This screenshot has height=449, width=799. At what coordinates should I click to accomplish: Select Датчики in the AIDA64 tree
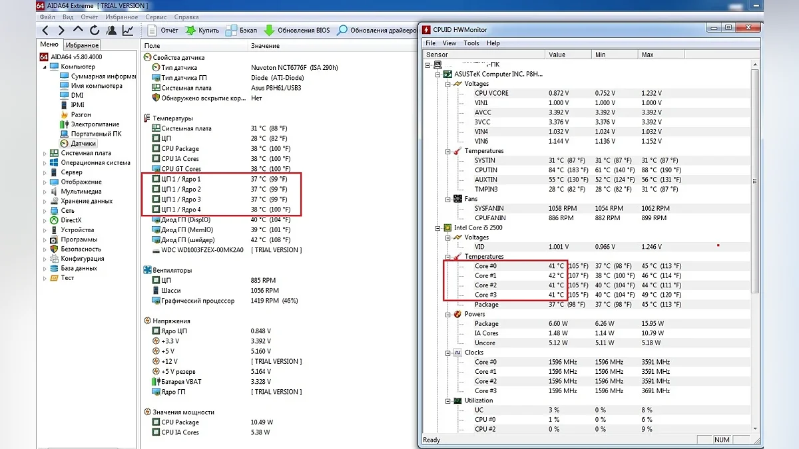coord(78,144)
